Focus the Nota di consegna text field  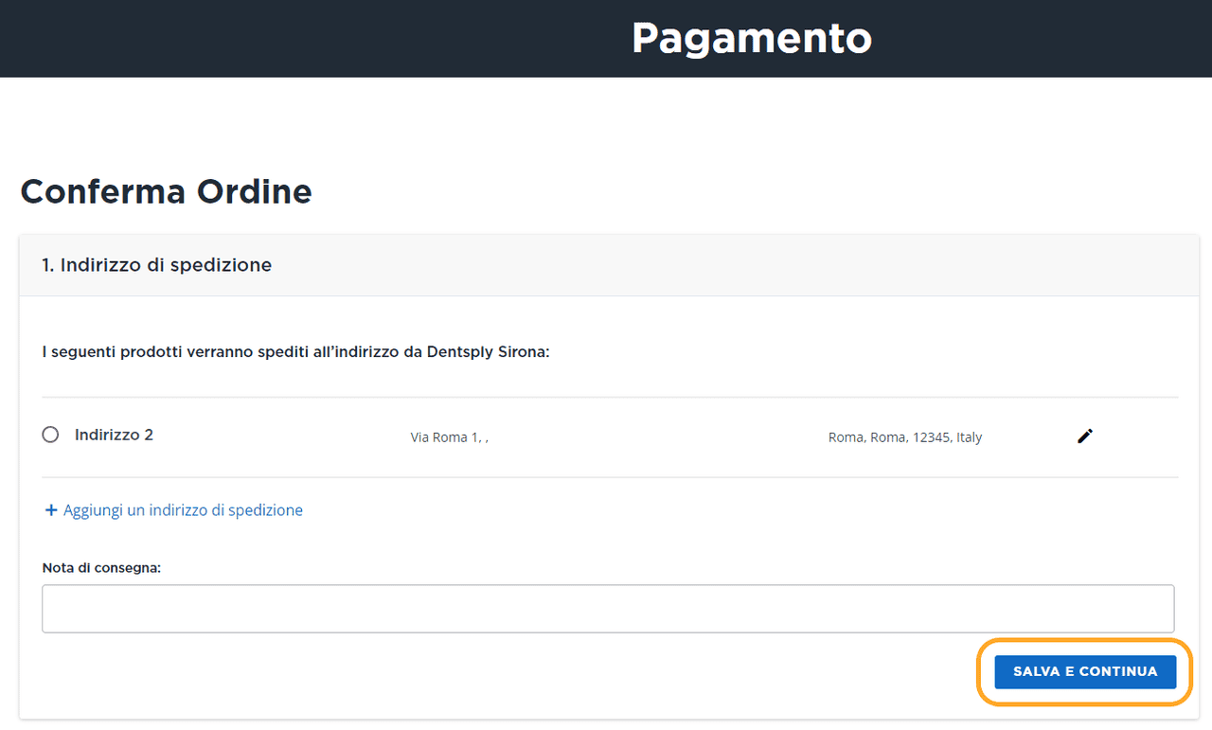608,609
